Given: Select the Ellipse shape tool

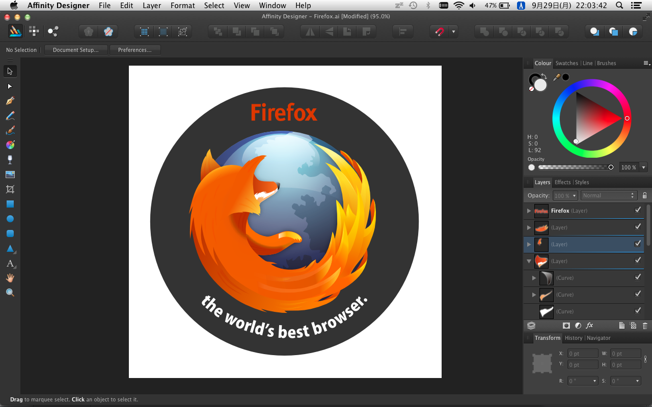Looking at the screenshot, I should click(10, 219).
